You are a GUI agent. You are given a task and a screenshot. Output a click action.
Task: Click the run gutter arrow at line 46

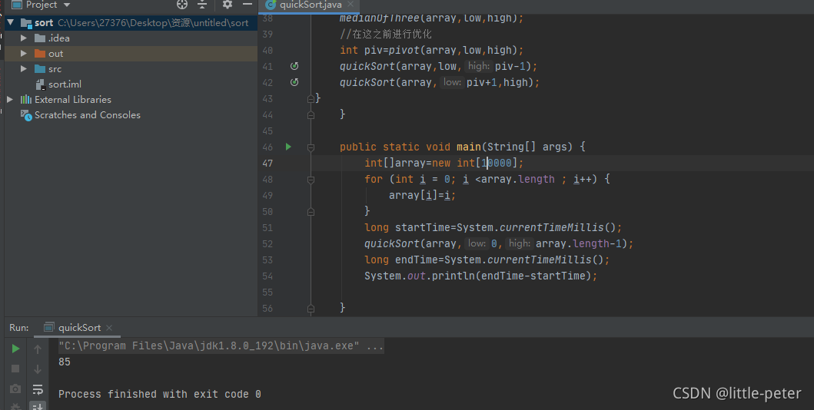[x=289, y=147]
